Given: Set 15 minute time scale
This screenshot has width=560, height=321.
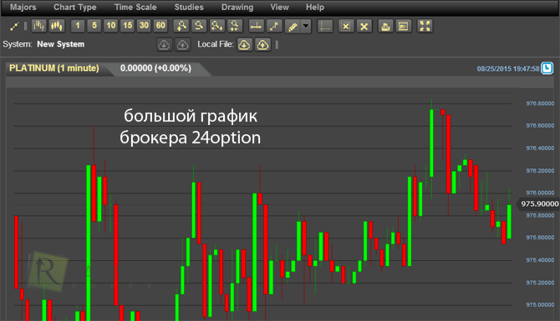Looking at the screenshot, I should coord(128,26).
